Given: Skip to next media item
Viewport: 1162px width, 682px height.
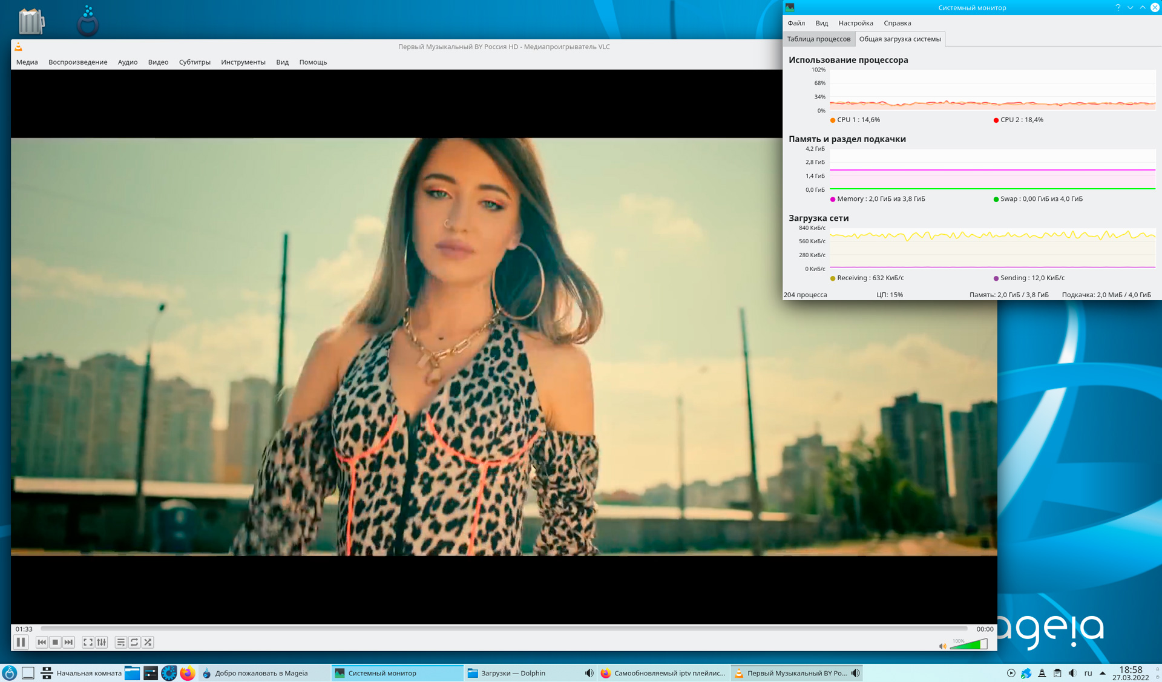Looking at the screenshot, I should pyautogui.click(x=68, y=642).
